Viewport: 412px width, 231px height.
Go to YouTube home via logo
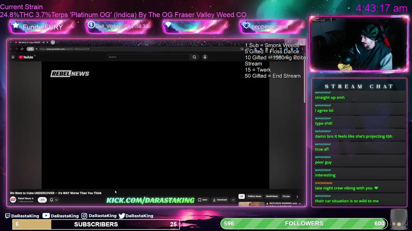(26, 57)
